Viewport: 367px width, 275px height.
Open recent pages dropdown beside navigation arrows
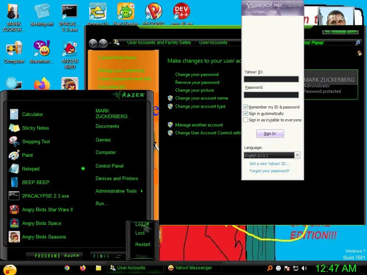point(110,43)
